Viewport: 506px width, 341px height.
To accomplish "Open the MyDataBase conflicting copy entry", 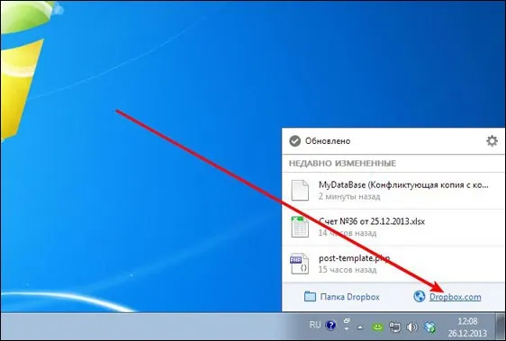I will tap(393, 191).
